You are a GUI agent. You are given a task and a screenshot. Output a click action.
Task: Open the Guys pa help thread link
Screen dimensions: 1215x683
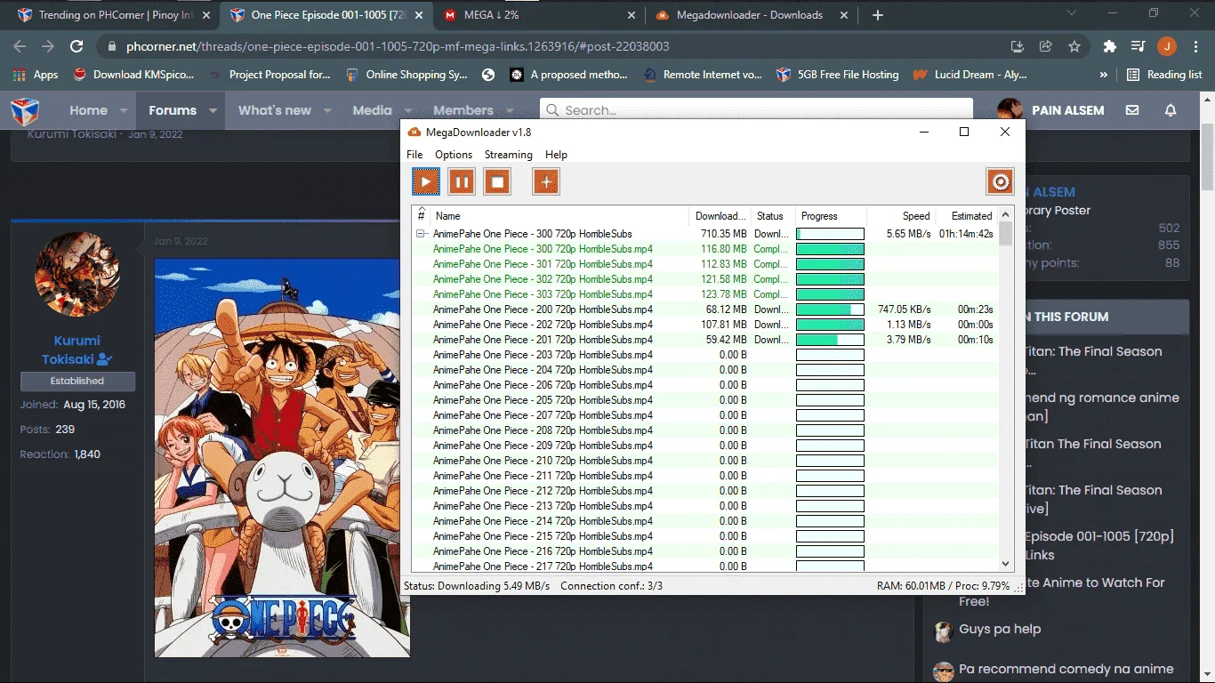point(1000,629)
